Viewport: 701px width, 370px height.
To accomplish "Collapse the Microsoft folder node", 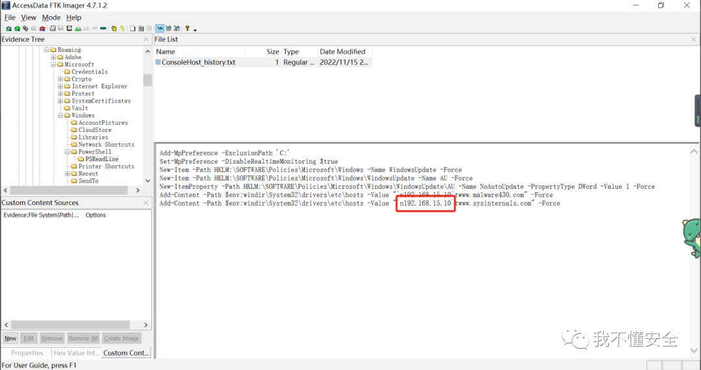I will (x=53, y=64).
